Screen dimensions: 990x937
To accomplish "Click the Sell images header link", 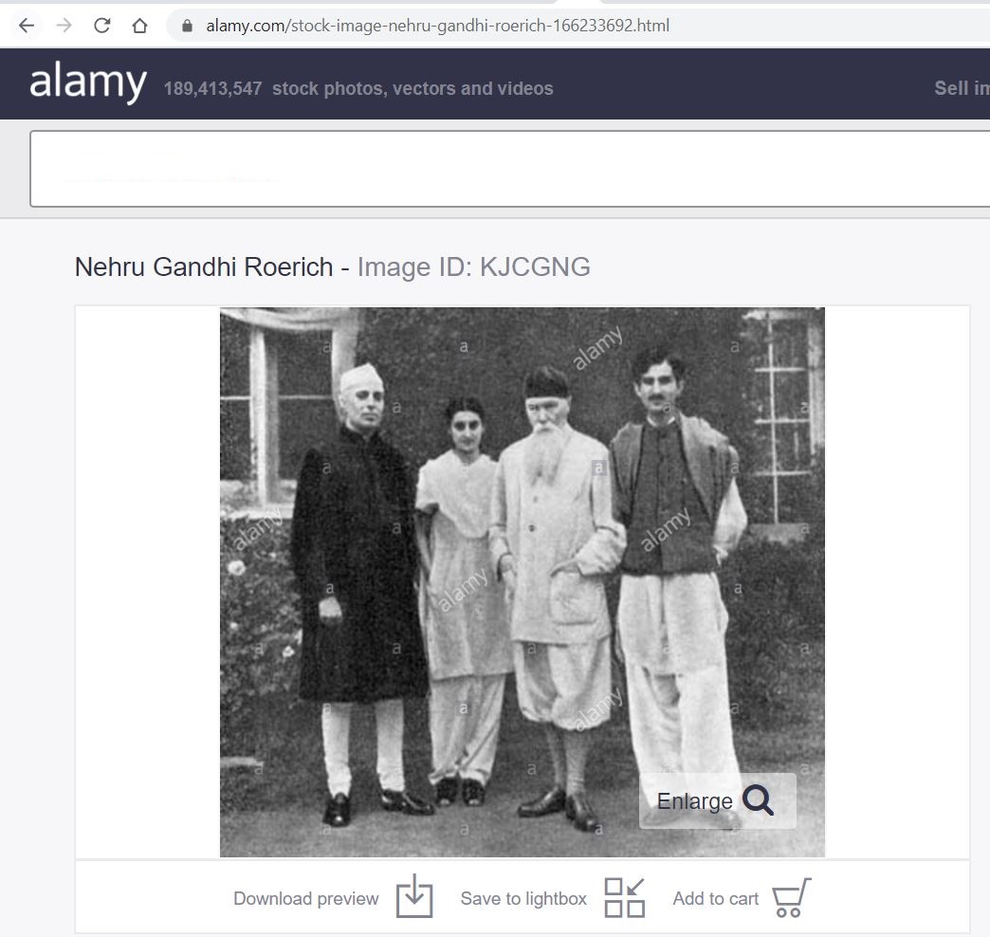I will tap(962, 88).
